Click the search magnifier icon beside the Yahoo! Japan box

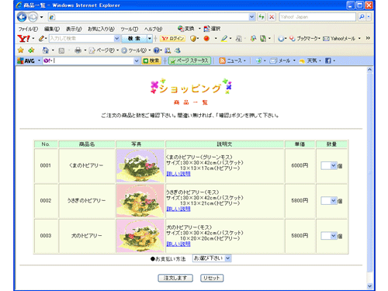(362, 17)
